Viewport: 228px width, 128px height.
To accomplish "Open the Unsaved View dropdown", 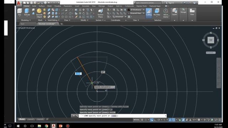I will tap(136, 13).
